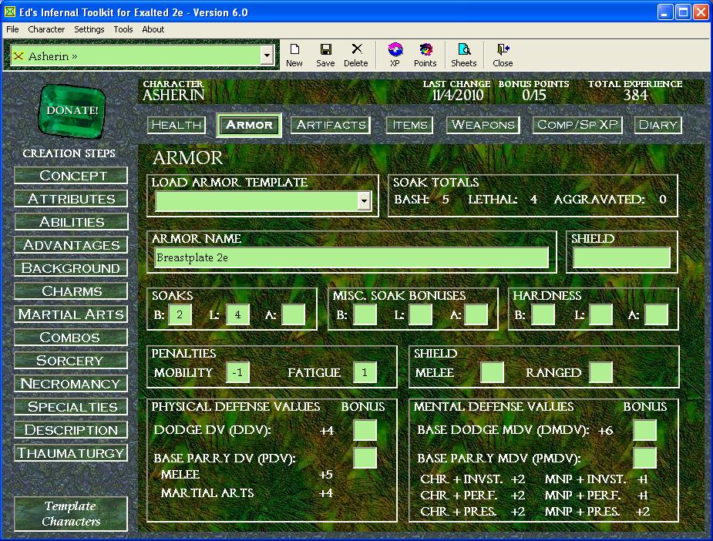The width and height of the screenshot is (713, 541).
Task: Open the Abilities step
Action: pyautogui.click(x=71, y=222)
